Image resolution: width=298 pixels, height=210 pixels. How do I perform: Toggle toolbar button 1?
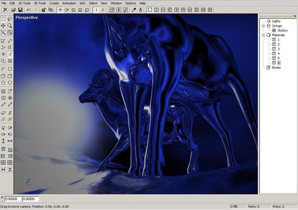tap(96, 10)
